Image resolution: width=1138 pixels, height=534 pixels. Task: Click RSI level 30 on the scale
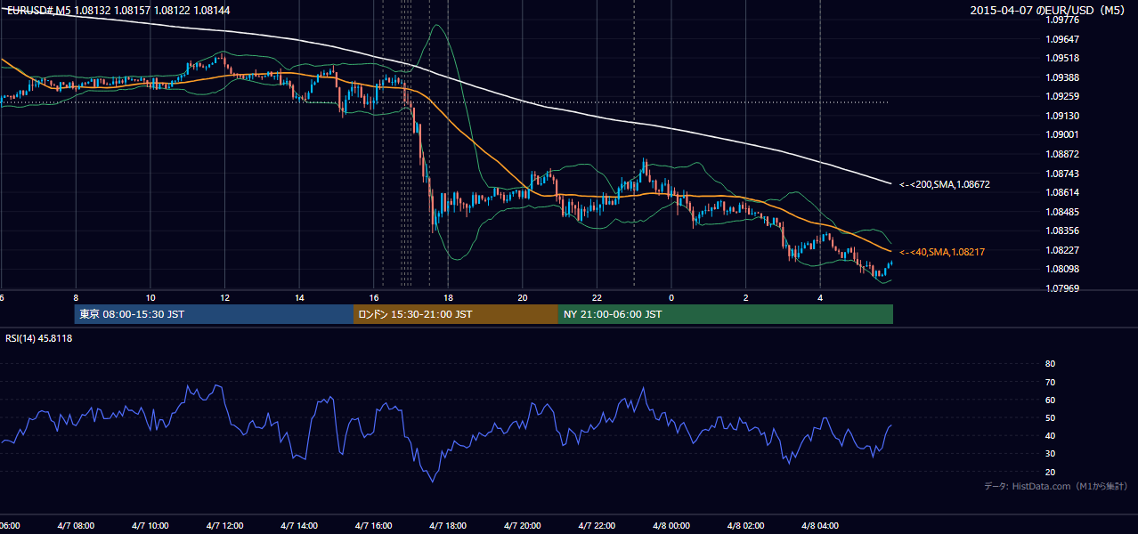(1050, 454)
